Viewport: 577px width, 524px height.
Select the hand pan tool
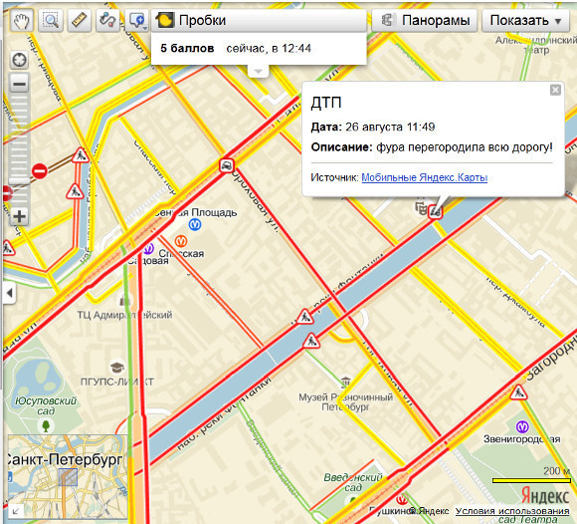click(21, 21)
